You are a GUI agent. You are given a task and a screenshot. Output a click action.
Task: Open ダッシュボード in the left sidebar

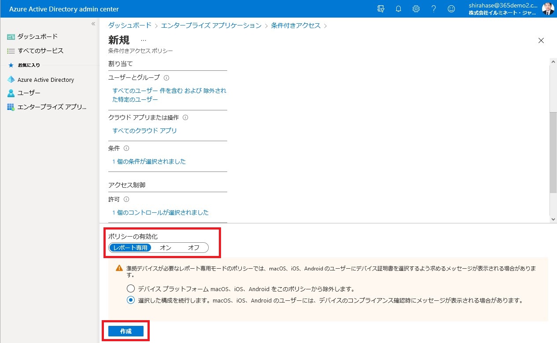tap(37, 36)
